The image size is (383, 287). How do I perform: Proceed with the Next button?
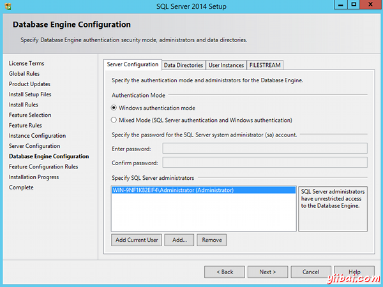(267, 272)
